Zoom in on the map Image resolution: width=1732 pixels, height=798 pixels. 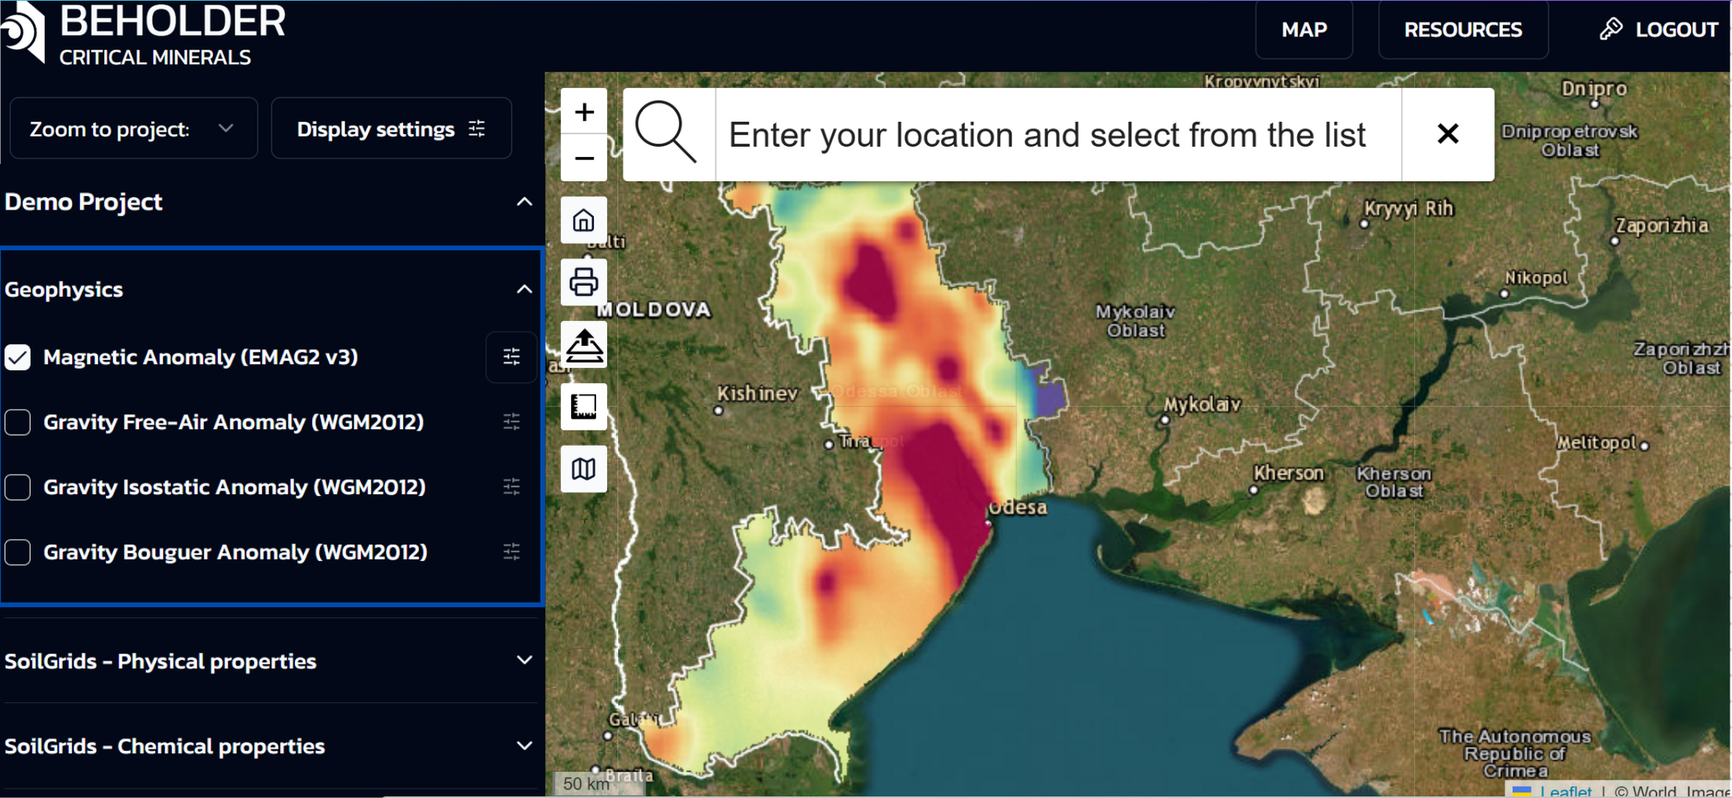click(584, 112)
